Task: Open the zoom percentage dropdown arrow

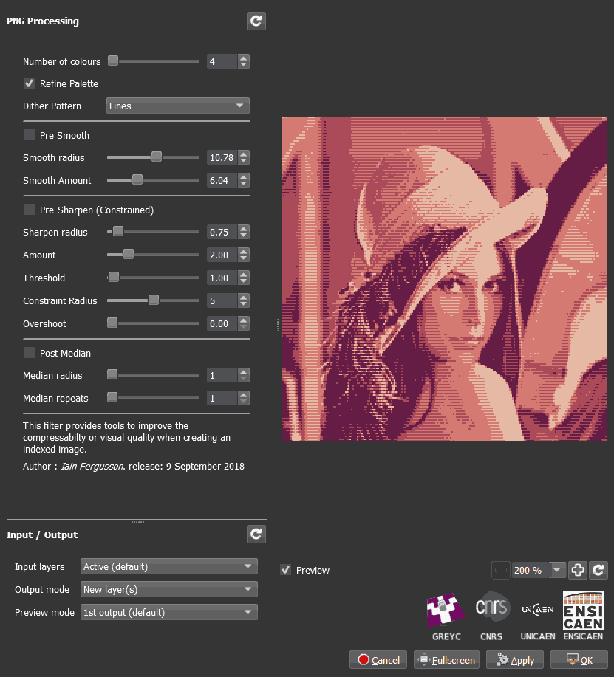Action: [x=557, y=570]
